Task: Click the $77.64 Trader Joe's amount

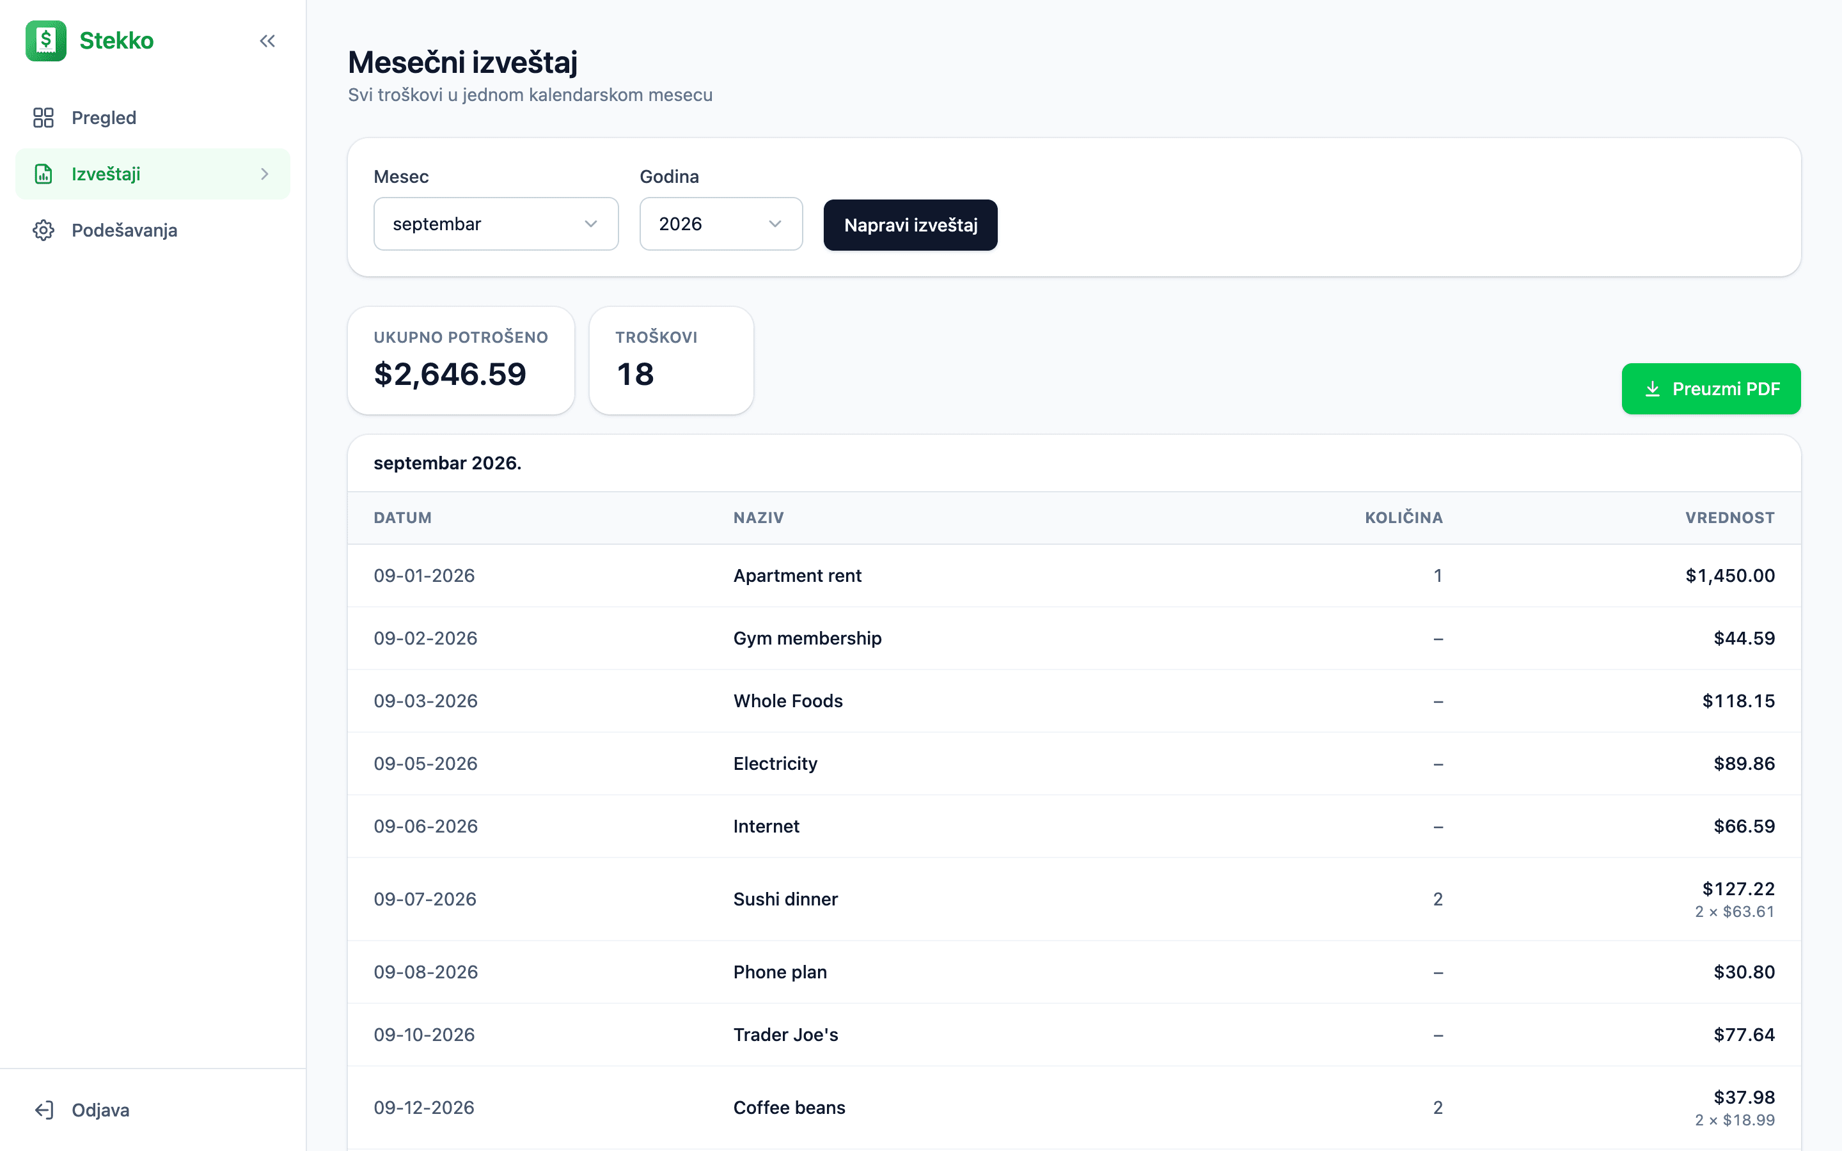Action: pyautogui.click(x=1744, y=1035)
